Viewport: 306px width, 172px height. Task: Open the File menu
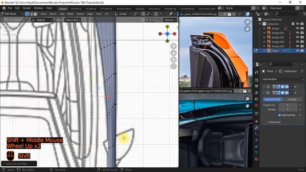click(10, 8)
